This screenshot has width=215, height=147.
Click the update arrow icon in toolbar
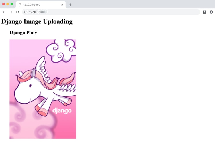point(211,12)
